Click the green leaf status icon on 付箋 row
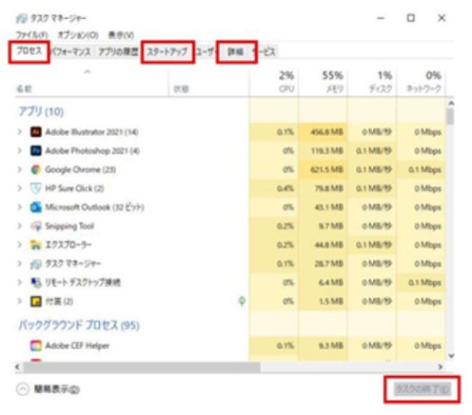 click(x=242, y=301)
